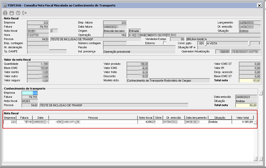Click the Empresa column header in grid
266x168 pixels.
tap(10, 118)
